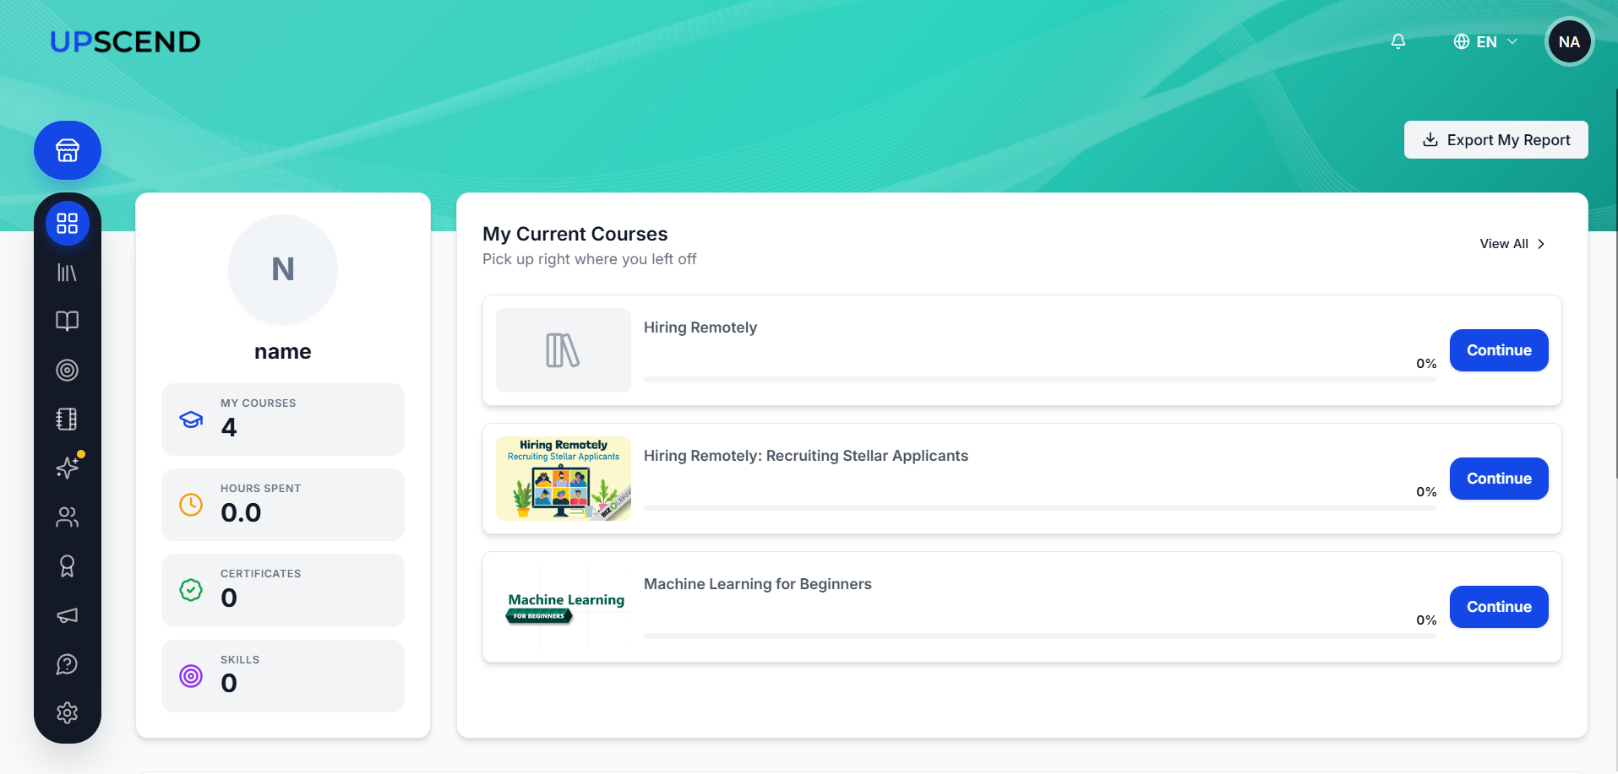Open the notifications bell
This screenshot has height=774, width=1618.
[x=1398, y=41]
